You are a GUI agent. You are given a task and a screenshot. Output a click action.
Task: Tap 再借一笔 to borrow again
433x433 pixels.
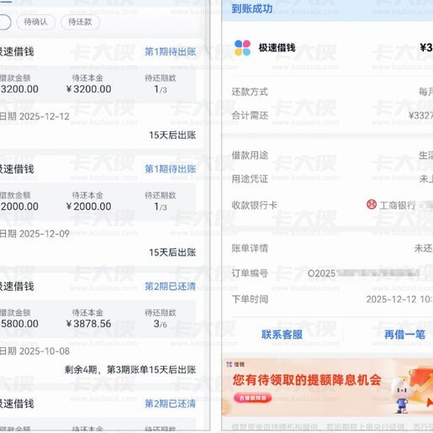pyautogui.click(x=404, y=335)
